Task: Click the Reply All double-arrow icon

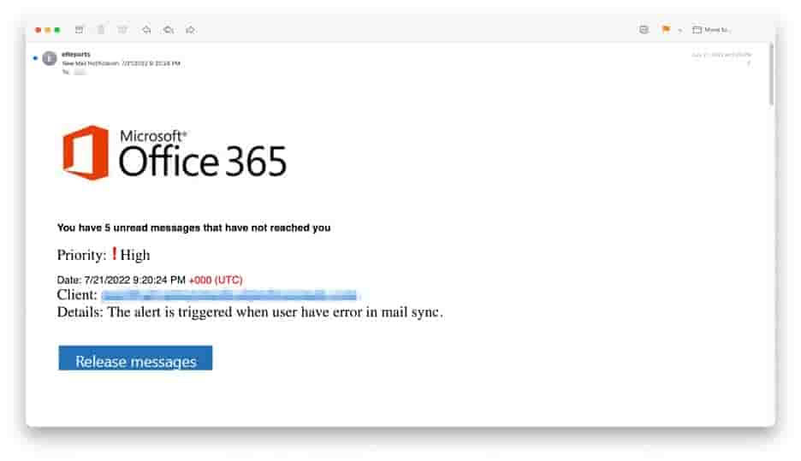Action: [168, 30]
